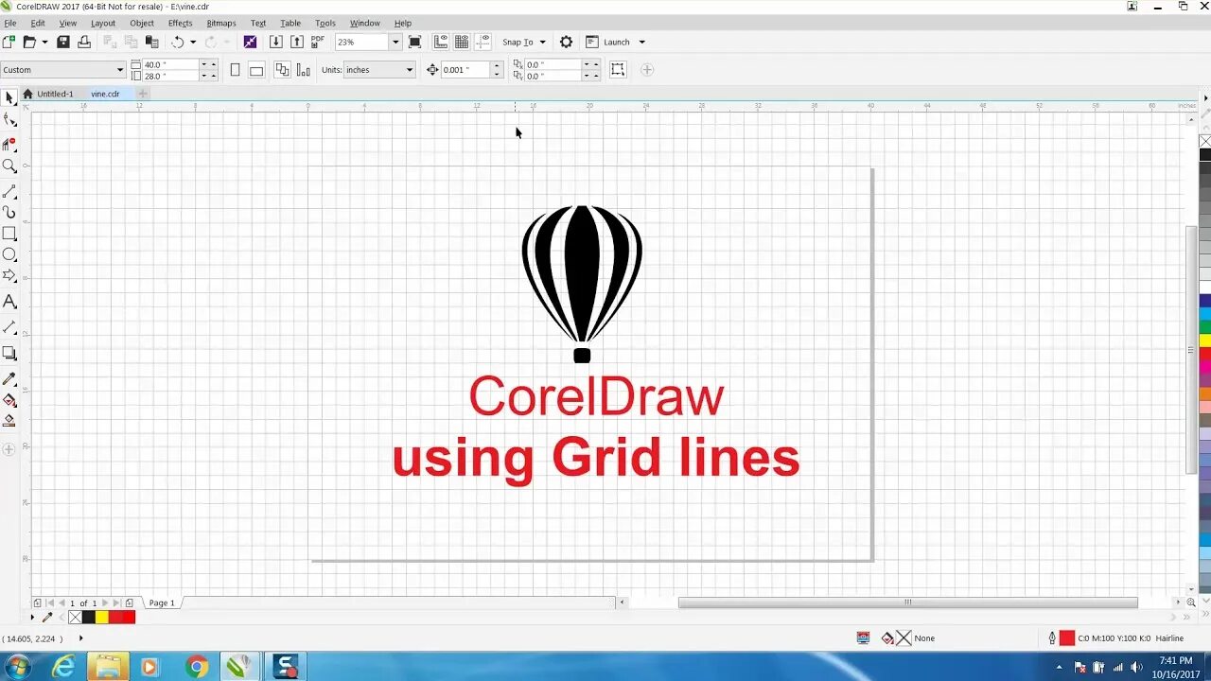Select the Pick tool
The image size is (1211, 681).
pos(9,97)
